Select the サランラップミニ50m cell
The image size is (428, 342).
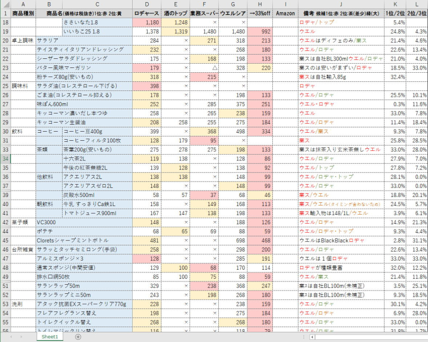tap(84, 295)
